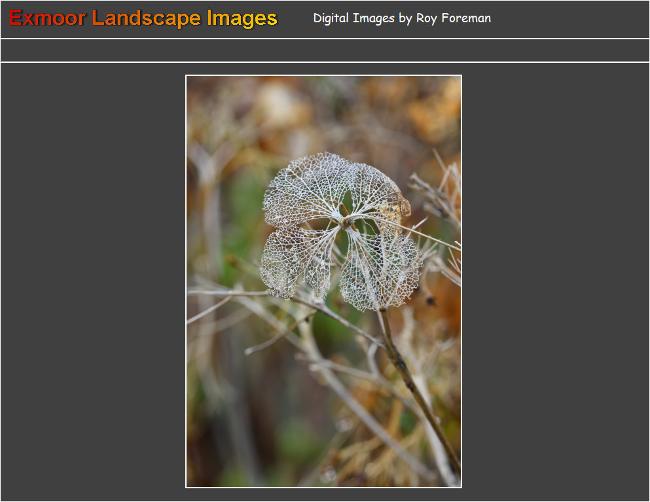
Task: Click the Digital Images by Roy Foreman text
Action: (x=401, y=18)
